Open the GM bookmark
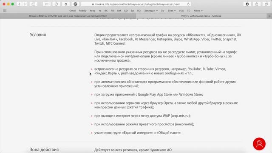The image size is (272, 153). 119,11
